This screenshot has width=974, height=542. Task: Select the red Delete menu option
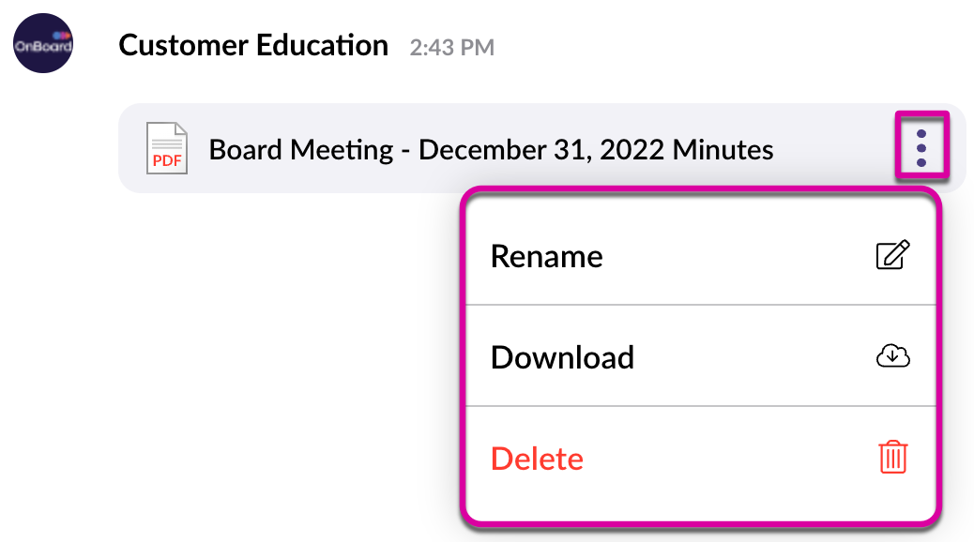[x=537, y=459]
